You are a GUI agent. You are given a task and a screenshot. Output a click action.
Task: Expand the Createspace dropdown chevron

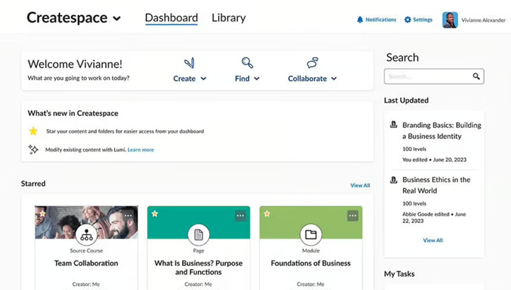[116, 18]
